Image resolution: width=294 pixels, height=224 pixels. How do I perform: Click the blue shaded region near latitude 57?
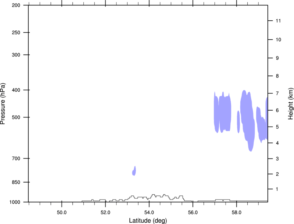pos(222,112)
